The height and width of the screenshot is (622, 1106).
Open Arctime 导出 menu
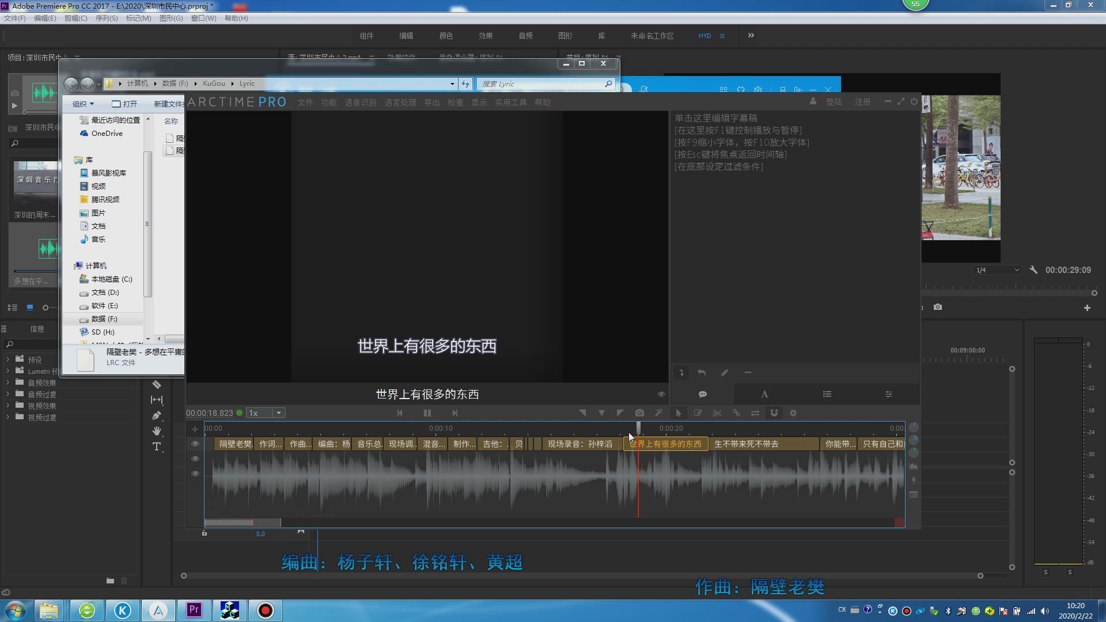tap(432, 103)
